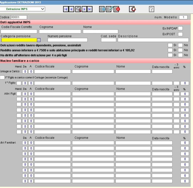Viewport: 193px width, 188px height.
Task: Check Si for ulteriore detrazione 4 figli
Action: [x=170, y=55]
